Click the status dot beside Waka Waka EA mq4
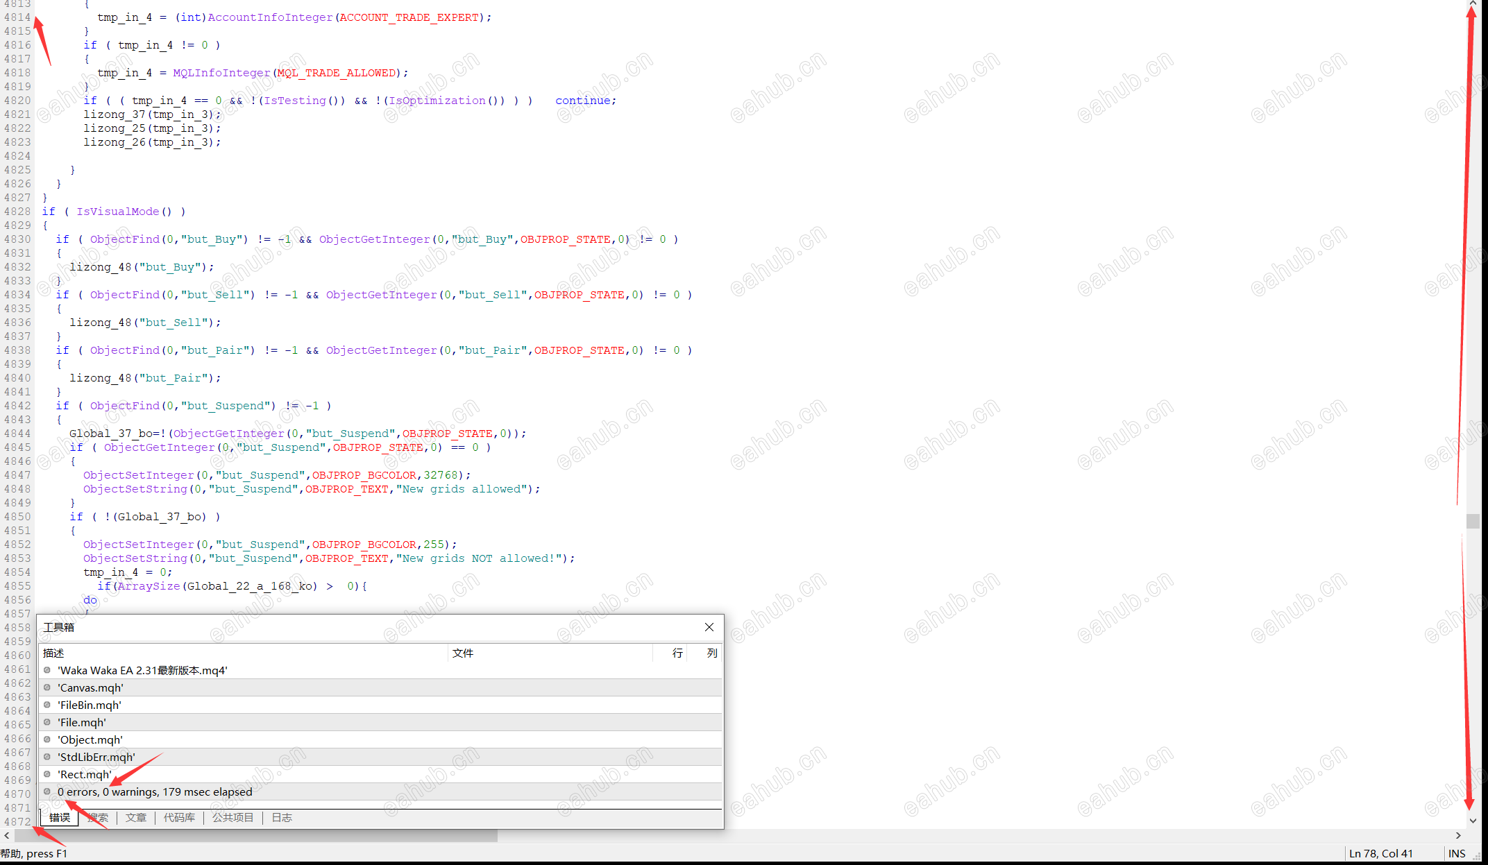Viewport: 1488px width, 865px height. coord(47,670)
